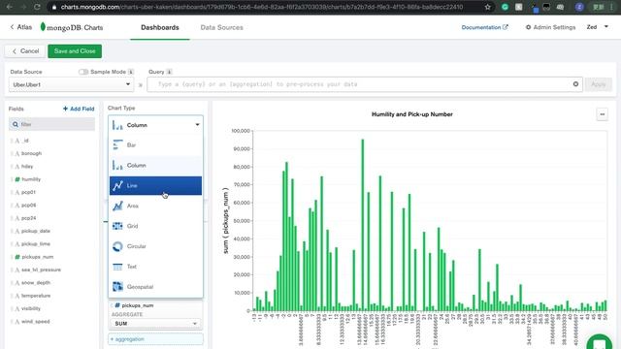Select the pcp24 field

(x=28, y=218)
